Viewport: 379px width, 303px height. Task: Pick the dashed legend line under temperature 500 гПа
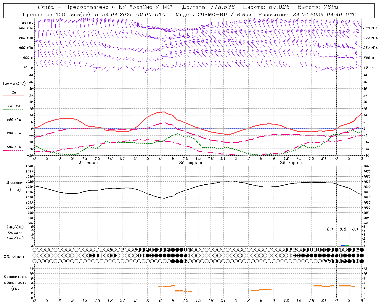[x=13, y=151]
